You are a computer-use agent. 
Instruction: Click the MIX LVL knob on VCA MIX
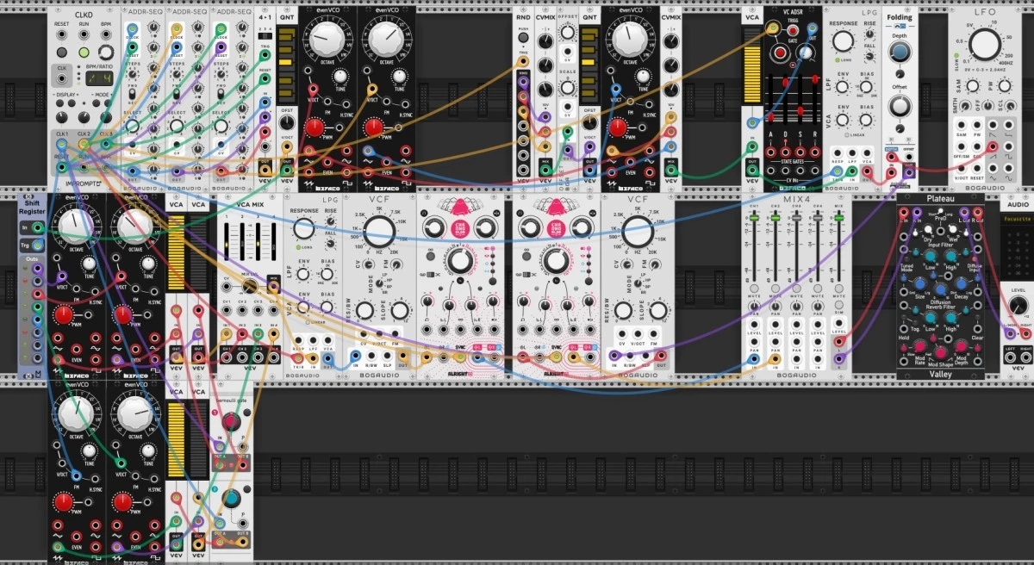point(249,286)
